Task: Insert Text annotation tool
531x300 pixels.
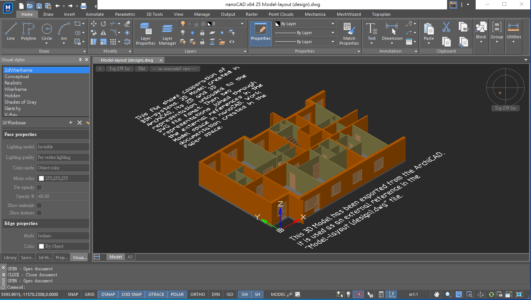Action: point(372,32)
